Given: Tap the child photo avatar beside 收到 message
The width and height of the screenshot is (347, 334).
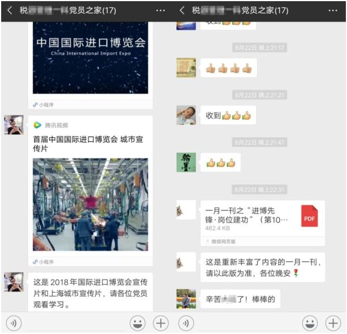Looking at the screenshot, I should tap(186, 115).
